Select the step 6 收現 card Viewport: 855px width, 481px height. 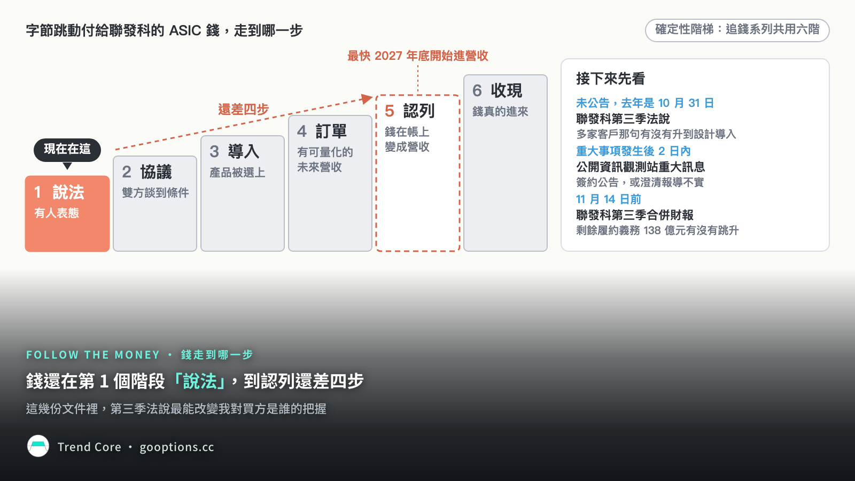click(506, 163)
